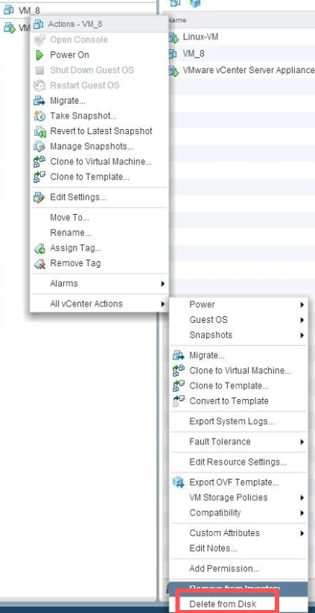Expand the Power submenu arrow
Screen dimensions: 315x613
point(302,305)
